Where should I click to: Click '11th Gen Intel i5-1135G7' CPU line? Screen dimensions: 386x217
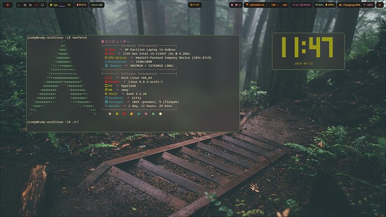(x=156, y=54)
